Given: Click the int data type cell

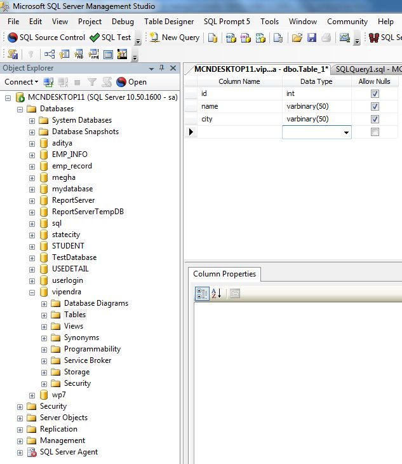Looking at the screenshot, I should pyautogui.click(x=316, y=94).
